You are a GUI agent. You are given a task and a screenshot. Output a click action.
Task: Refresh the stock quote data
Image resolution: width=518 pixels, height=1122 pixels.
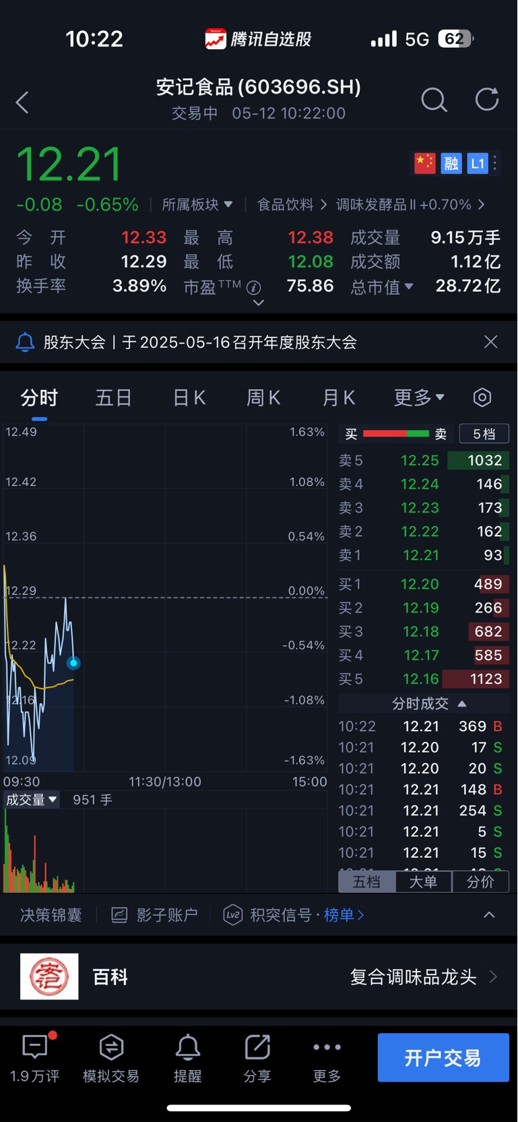(x=486, y=100)
